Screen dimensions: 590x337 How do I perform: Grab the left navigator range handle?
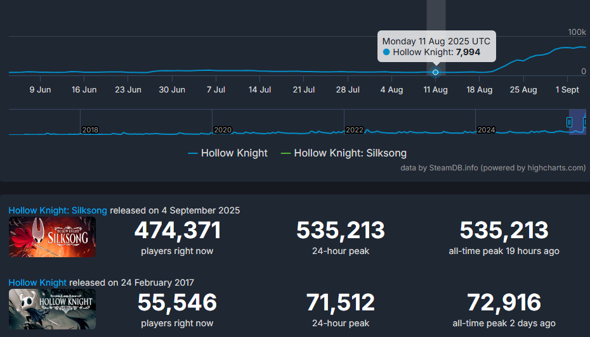click(x=569, y=122)
